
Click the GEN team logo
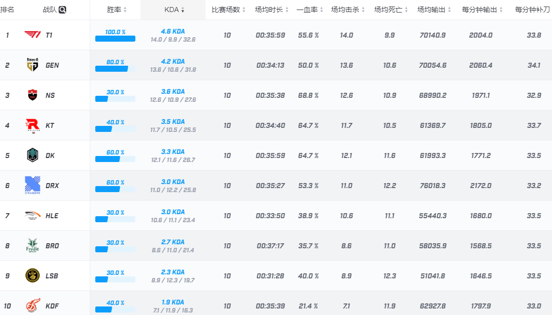pos(33,65)
